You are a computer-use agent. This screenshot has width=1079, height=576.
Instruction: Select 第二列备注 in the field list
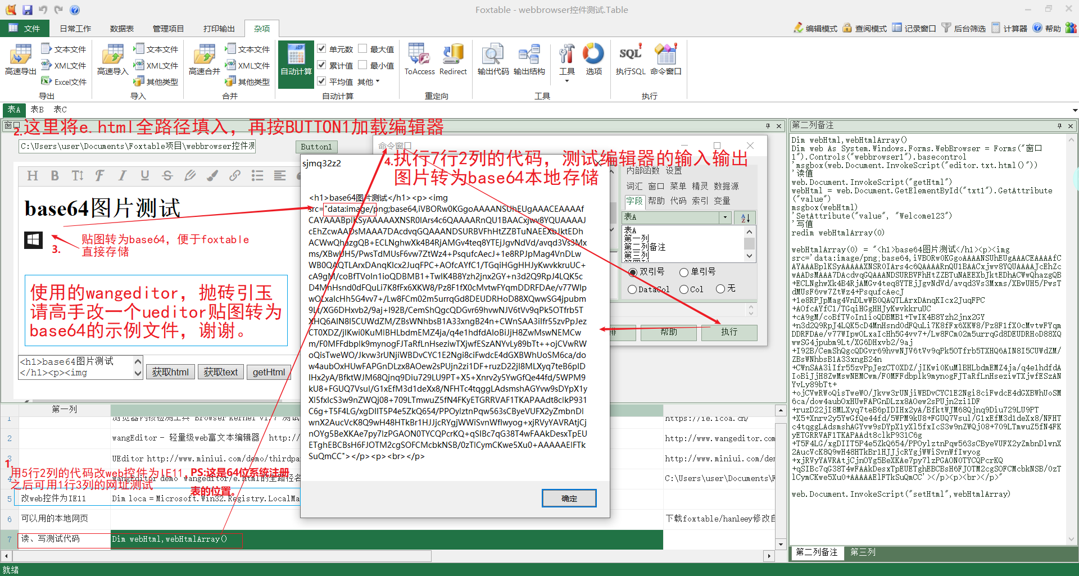pyautogui.click(x=645, y=247)
